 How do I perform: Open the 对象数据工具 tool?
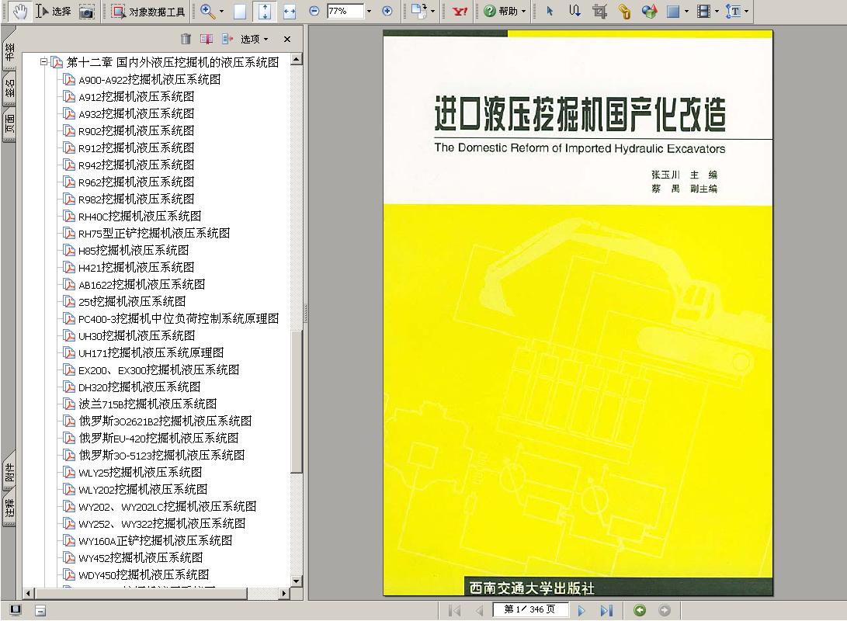pos(148,12)
